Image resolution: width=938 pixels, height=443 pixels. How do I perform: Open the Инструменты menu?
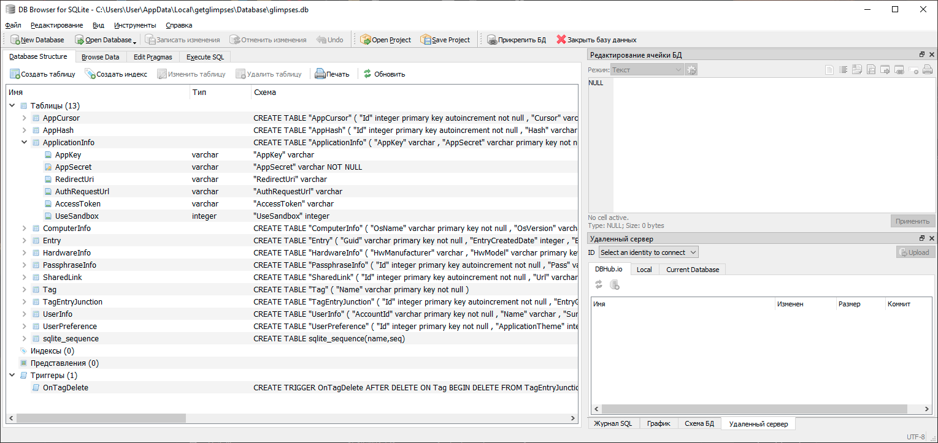135,25
